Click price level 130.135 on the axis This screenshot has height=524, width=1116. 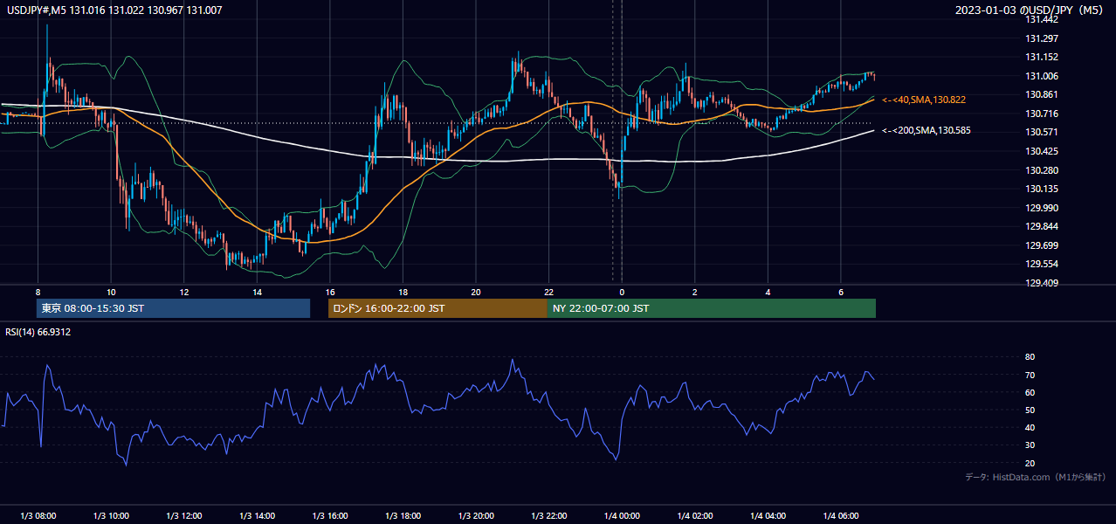[x=1043, y=189]
